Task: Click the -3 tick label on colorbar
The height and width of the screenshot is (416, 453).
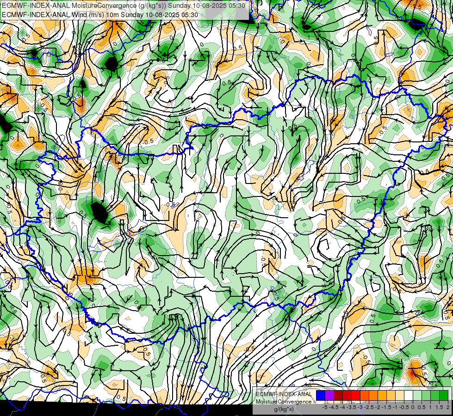Action: [360, 407]
